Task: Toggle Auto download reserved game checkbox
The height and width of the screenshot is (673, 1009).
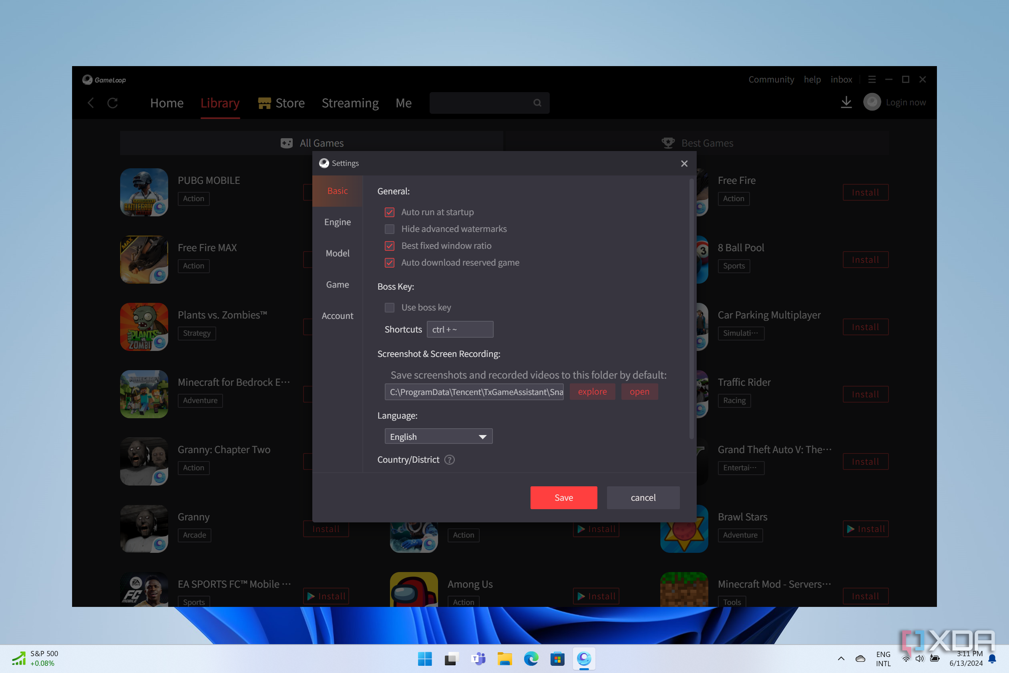Action: (390, 263)
